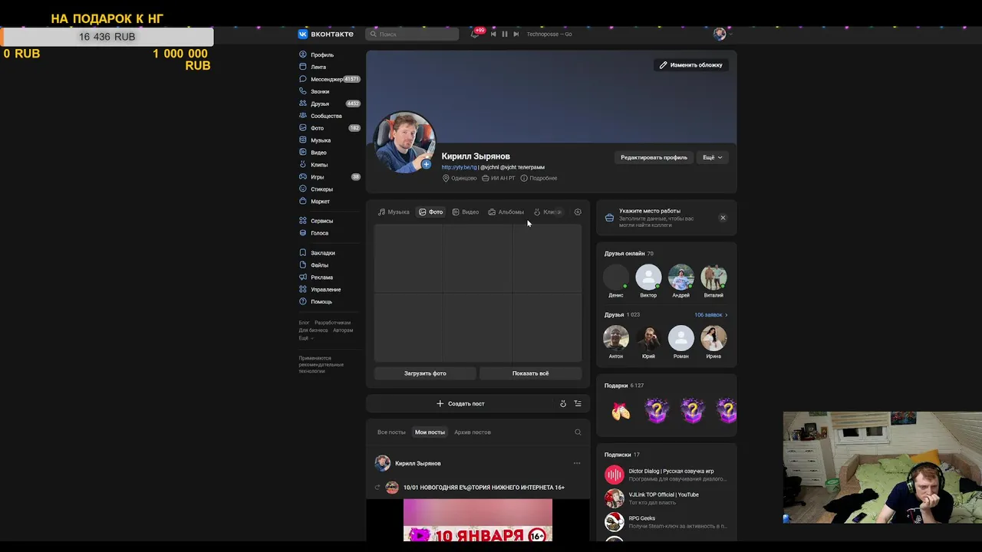This screenshot has width=982, height=552.
Task: Switch to Мои посты tab
Action: [x=430, y=432]
